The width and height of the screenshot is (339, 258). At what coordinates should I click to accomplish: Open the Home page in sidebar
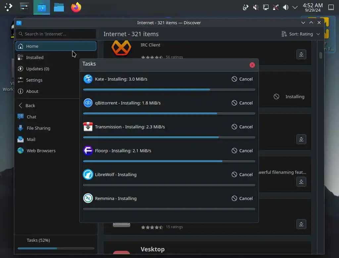pos(56,46)
